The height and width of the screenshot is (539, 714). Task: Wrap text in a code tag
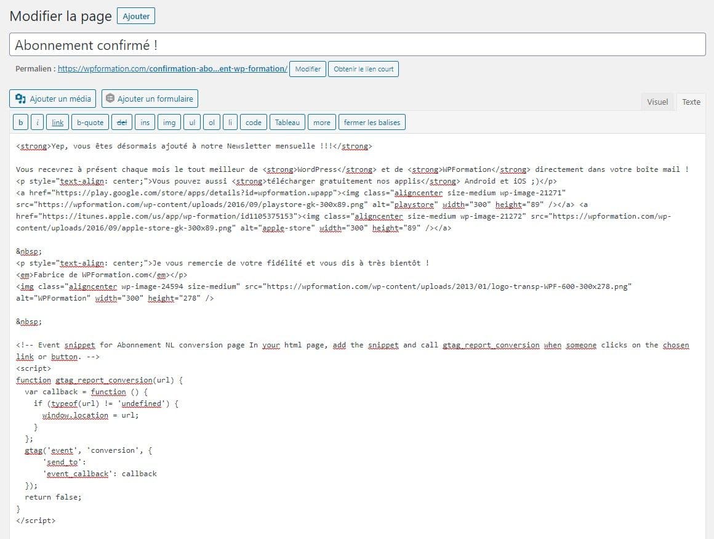click(x=253, y=121)
